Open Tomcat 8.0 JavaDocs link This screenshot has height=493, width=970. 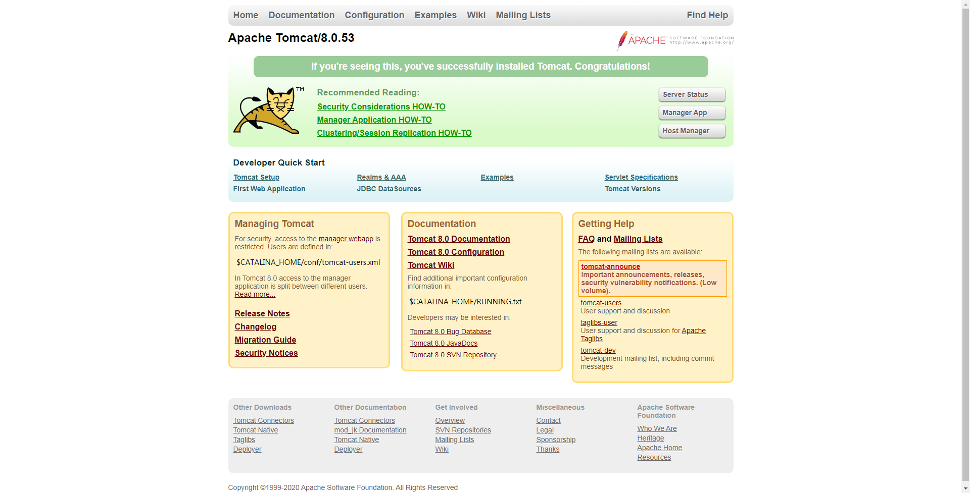[444, 343]
